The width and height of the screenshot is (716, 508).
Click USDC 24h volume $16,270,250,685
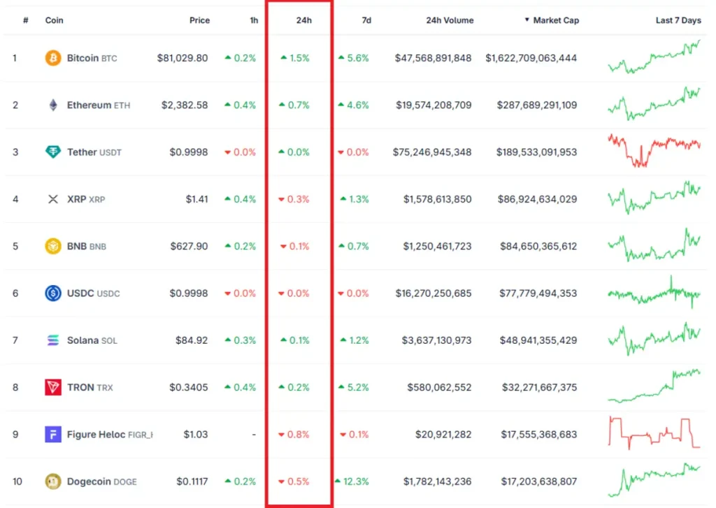(x=434, y=293)
